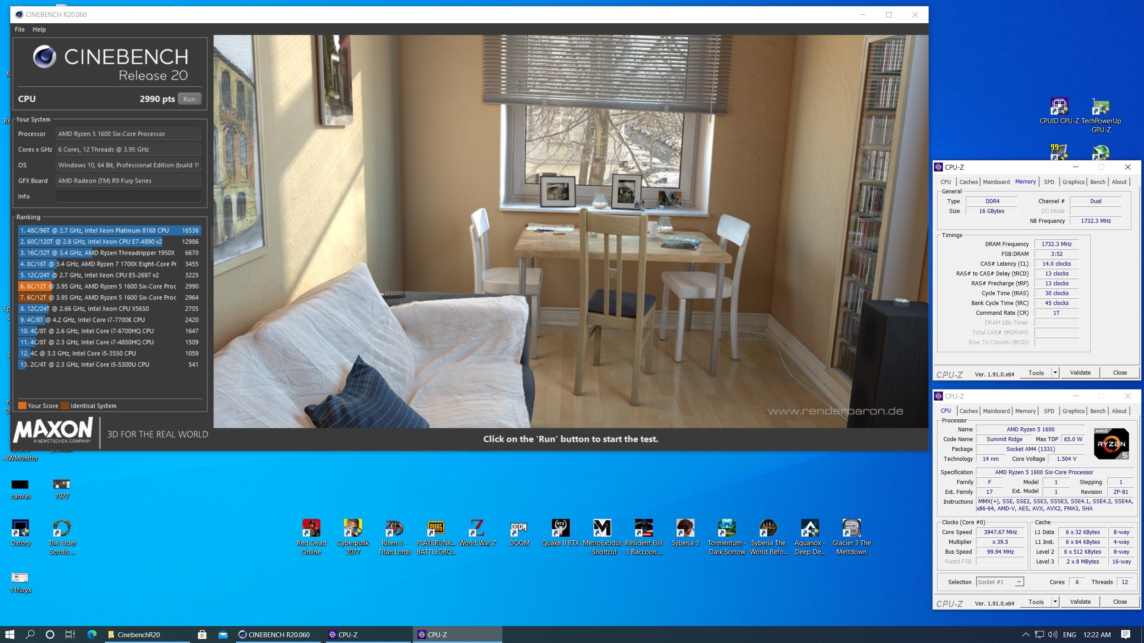Open Tormentum Dark Sorrow icon
This screenshot has height=643, width=1144.
727,537
